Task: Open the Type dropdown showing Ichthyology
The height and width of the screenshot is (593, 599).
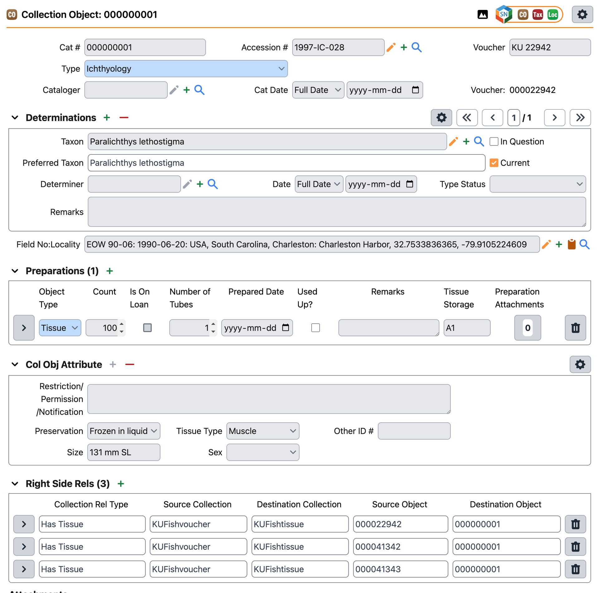Action: tap(186, 69)
